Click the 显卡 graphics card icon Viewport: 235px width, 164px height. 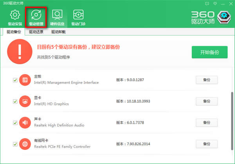point(25,102)
